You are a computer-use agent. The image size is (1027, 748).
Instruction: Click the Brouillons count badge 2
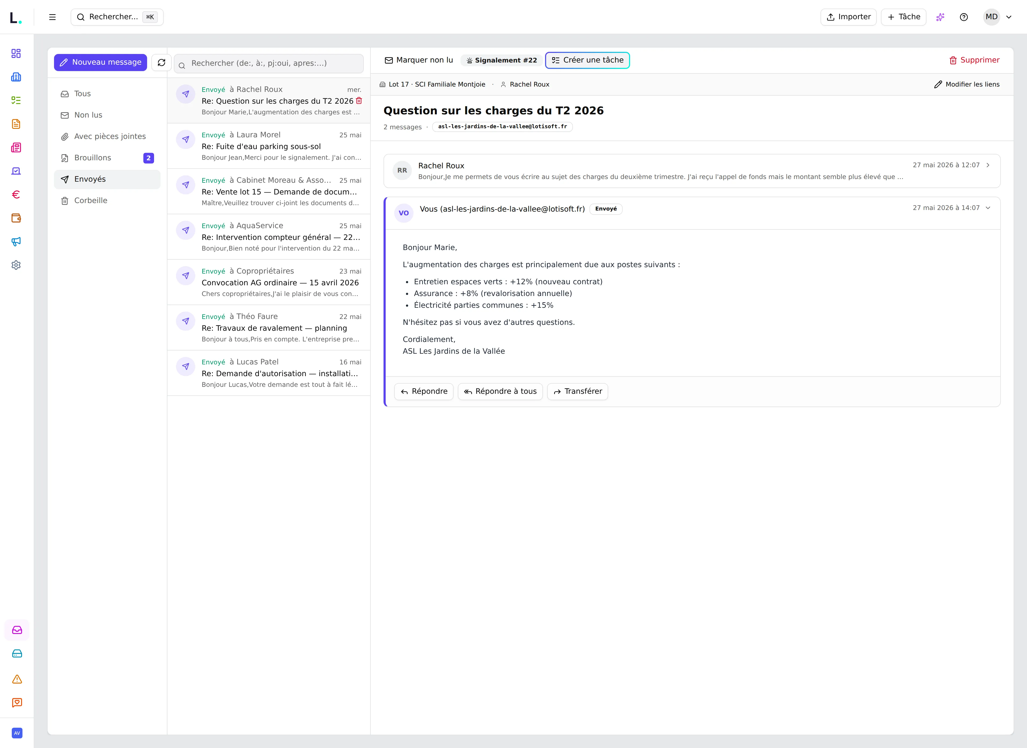click(149, 158)
